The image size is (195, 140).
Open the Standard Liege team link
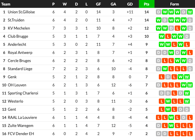click(20, 69)
